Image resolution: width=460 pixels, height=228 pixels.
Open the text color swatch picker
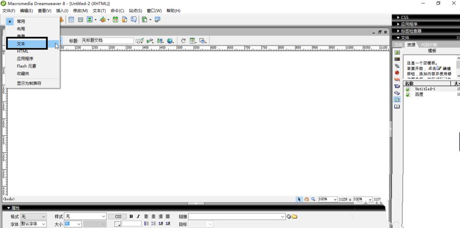(118, 224)
